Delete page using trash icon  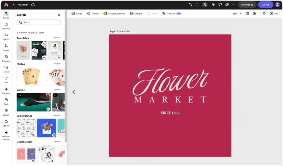[x=264, y=14]
